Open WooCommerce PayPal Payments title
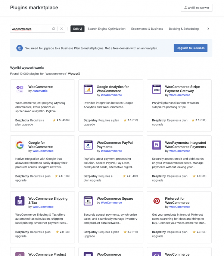The image size is (224, 256). click(115, 145)
